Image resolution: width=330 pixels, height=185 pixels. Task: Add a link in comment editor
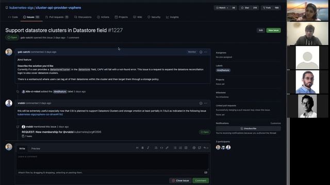tap(167, 148)
